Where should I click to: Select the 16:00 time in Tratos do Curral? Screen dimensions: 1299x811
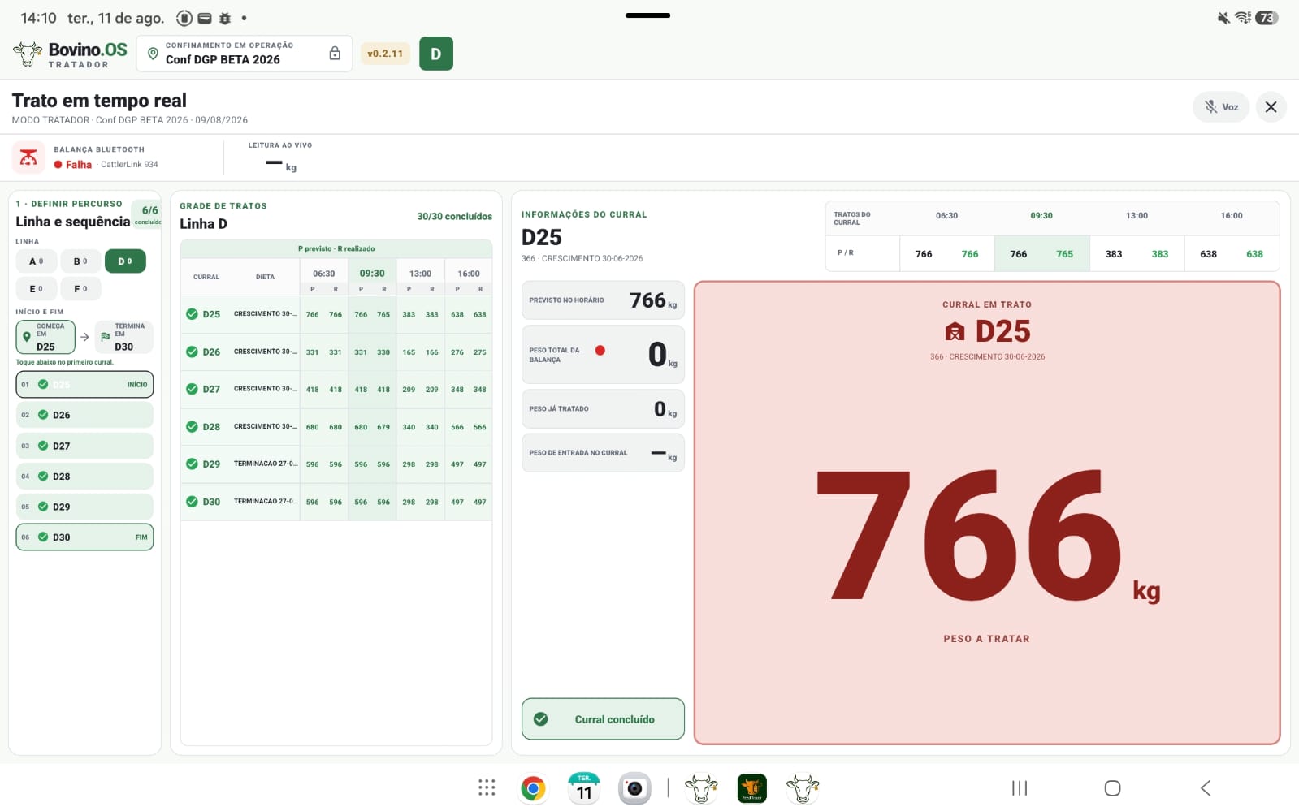(1232, 216)
